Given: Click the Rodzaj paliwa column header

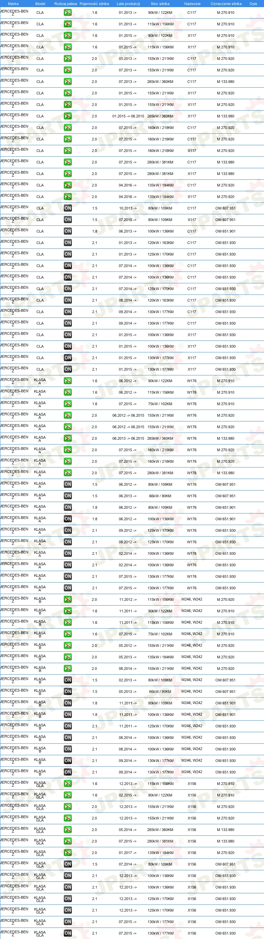Looking at the screenshot, I should (x=65, y=4).
